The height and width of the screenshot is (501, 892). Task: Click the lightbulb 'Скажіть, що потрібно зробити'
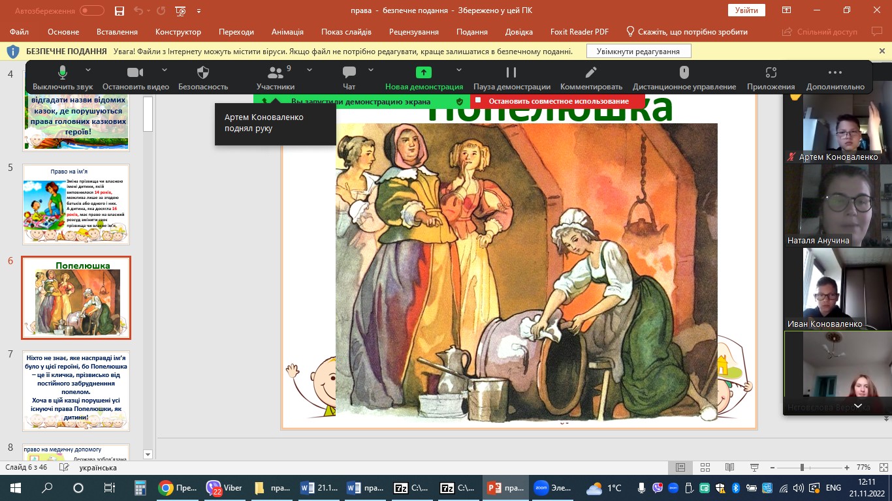coord(686,31)
